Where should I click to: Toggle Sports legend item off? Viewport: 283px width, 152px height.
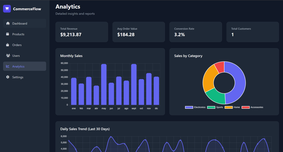(x=215, y=107)
